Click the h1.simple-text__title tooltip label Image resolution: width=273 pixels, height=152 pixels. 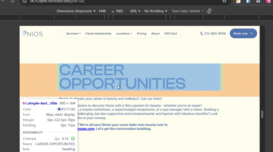click(40, 103)
